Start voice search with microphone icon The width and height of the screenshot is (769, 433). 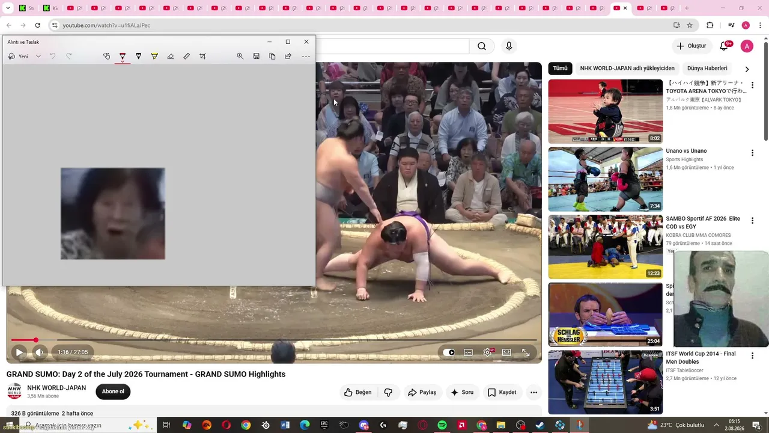(x=509, y=46)
